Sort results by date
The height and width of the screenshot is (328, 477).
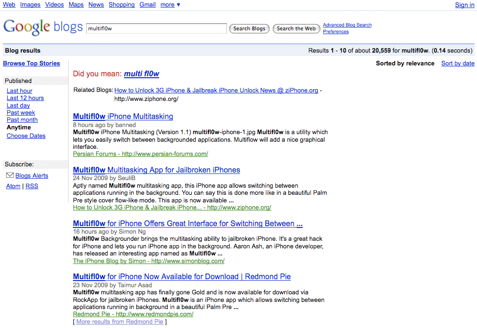[x=458, y=64]
